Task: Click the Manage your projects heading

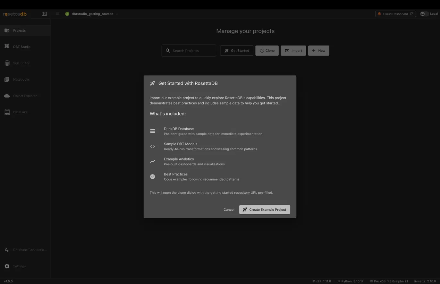Action: click(x=245, y=31)
